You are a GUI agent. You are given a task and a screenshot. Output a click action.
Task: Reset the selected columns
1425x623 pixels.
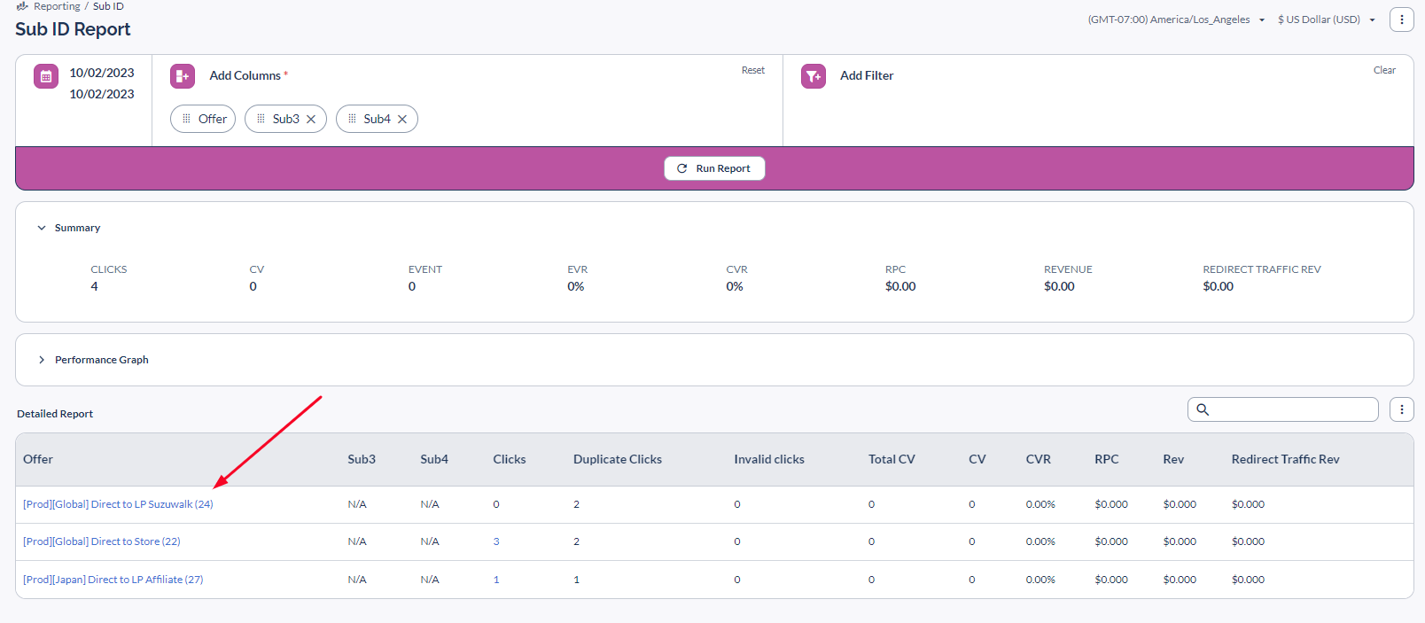coord(752,70)
